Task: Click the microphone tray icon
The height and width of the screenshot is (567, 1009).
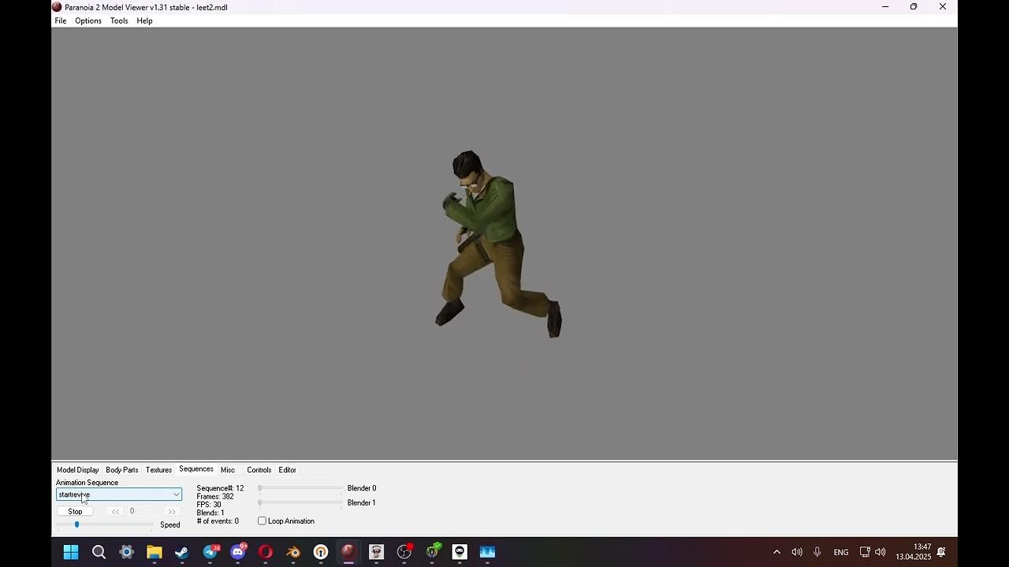Action: (817, 552)
